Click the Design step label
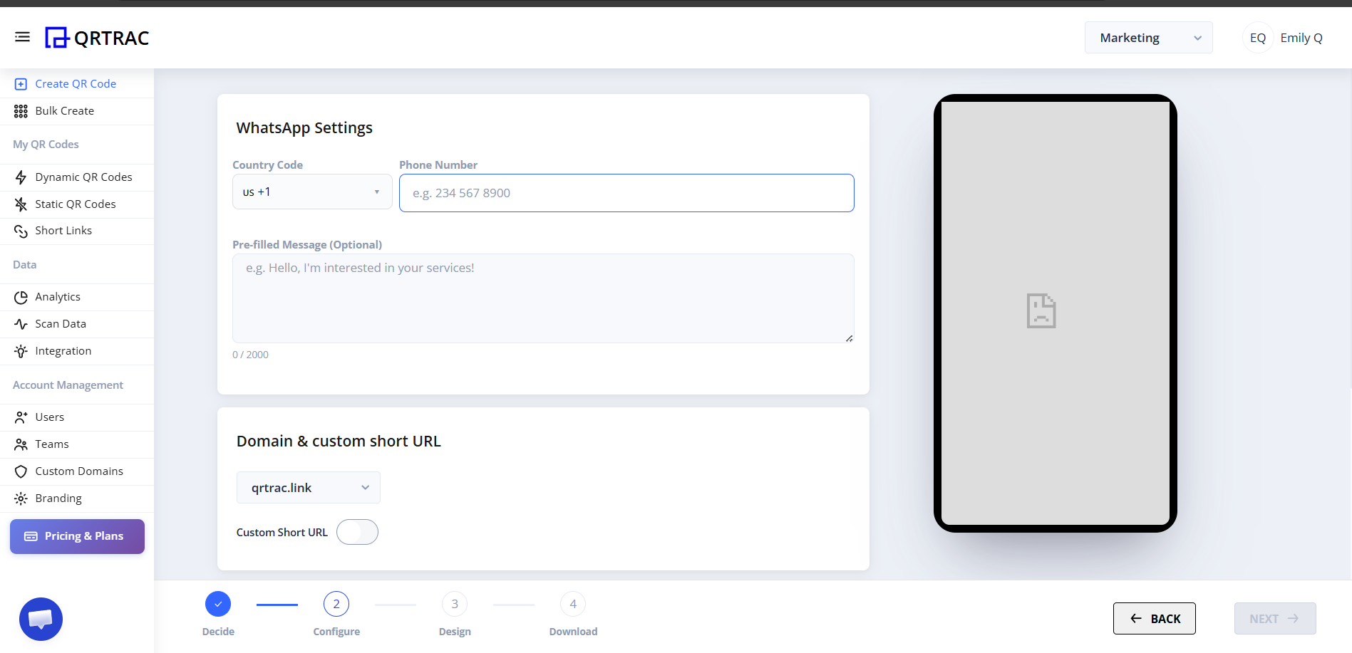Image resolution: width=1352 pixels, height=653 pixels. tap(455, 632)
